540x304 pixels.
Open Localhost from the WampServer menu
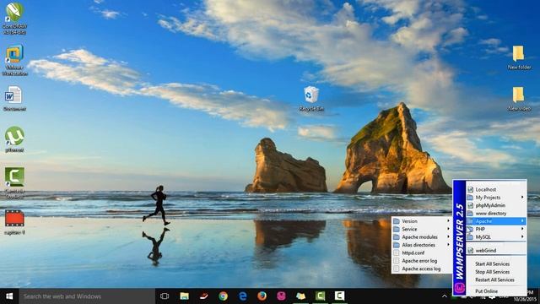point(496,189)
